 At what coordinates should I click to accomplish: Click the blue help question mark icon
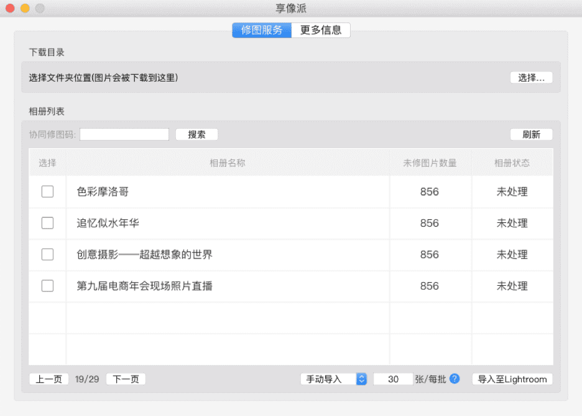pyautogui.click(x=455, y=379)
